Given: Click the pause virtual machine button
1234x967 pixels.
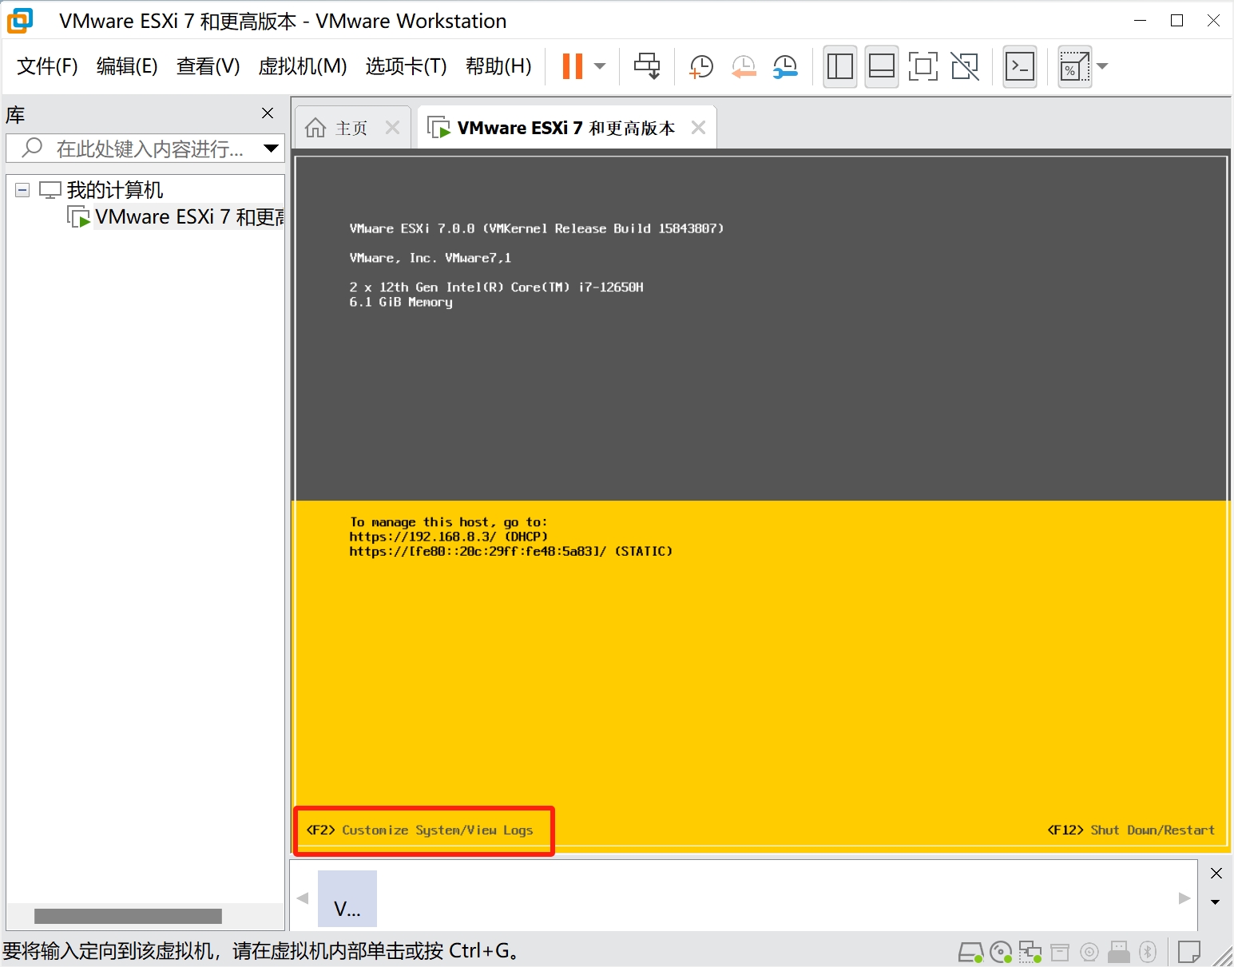Looking at the screenshot, I should point(572,66).
